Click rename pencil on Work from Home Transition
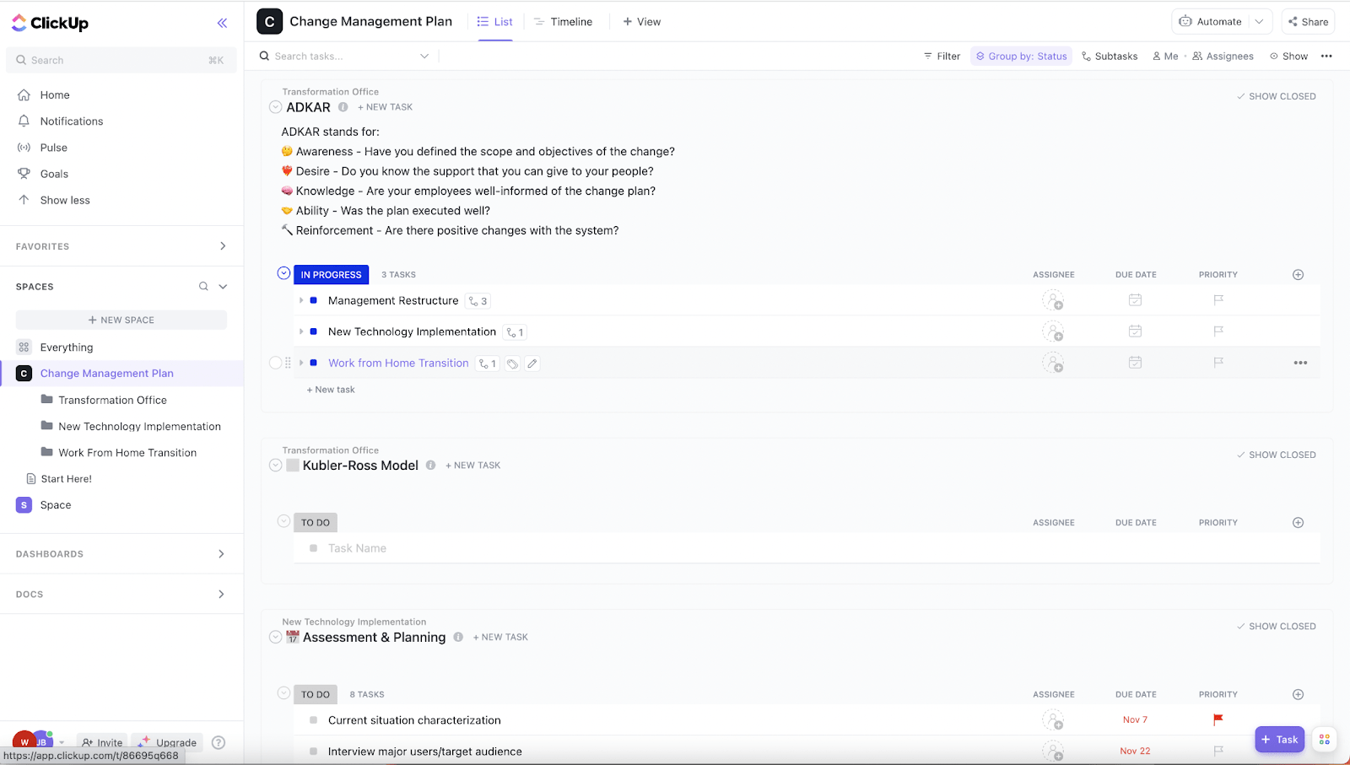 [x=532, y=364]
